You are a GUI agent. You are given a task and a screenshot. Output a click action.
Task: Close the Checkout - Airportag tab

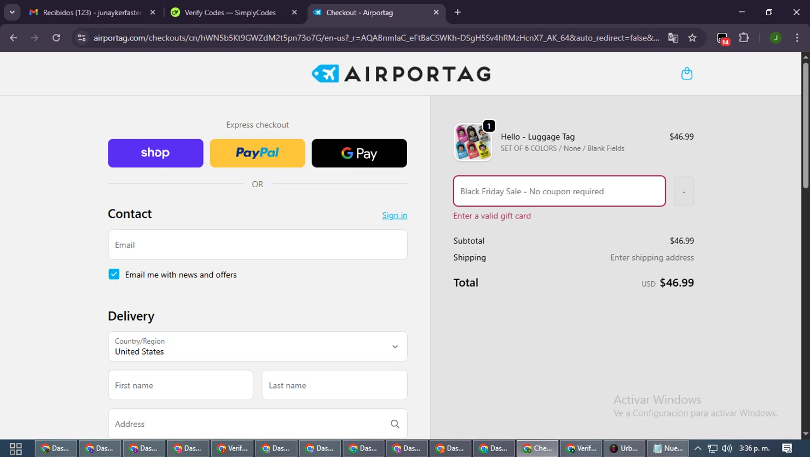[x=436, y=12]
